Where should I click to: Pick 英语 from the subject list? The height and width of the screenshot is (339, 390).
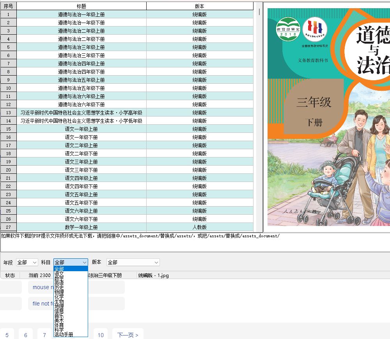(59, 283)
